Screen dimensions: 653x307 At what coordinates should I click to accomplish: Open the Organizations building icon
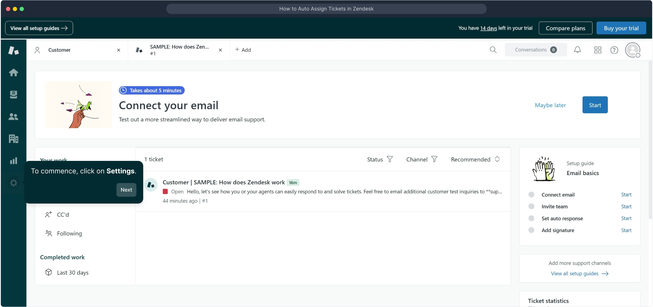pos(13,139)
